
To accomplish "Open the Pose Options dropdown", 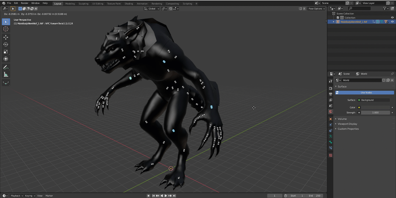I will tap(317, 9).
